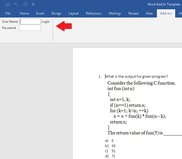Image resolution: width=182 pixels, height=159 pixels.
Task: Click the Password input field
Action: point(30,28)
